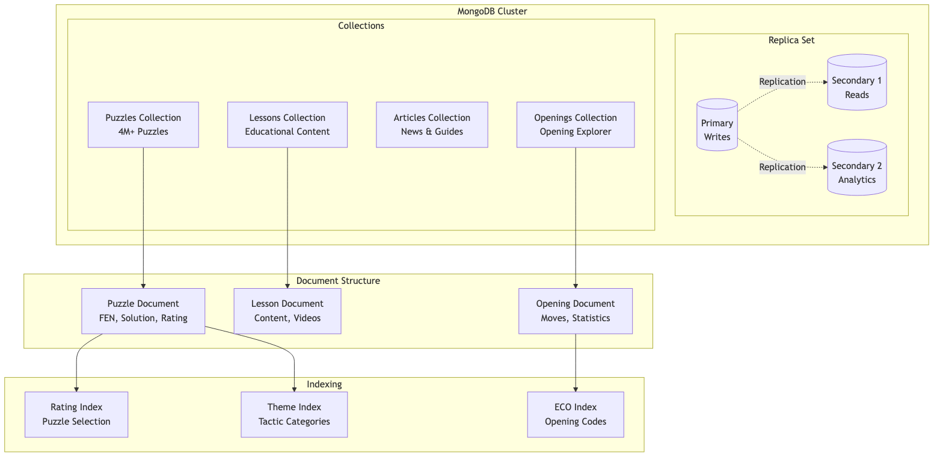Click the Lesson Document Content, Videos node
Screen dimensions: 943x462
(x=287, y=311)
